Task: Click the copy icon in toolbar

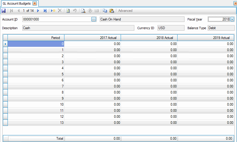Action: click(105, 11)
